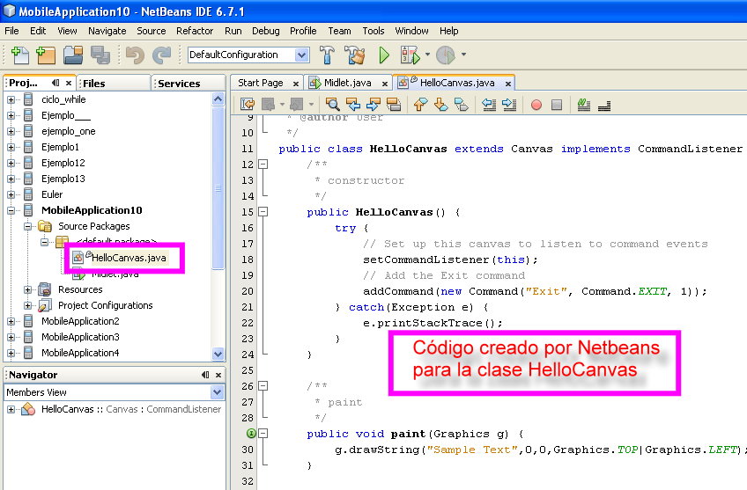The width and height of the screenshot is (747, 490).
Task: Click the Shift Line Left icon
Action: coord(489,104)
